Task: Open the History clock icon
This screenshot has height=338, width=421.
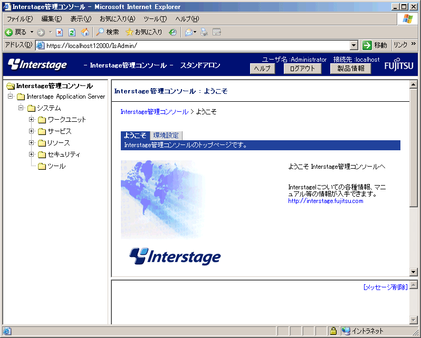Action: pos(173,32)
